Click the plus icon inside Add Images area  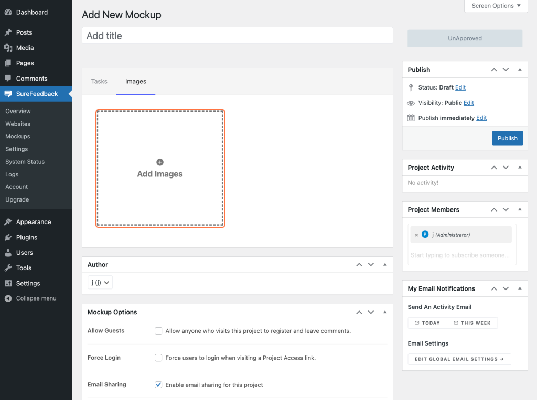(160, 162)
